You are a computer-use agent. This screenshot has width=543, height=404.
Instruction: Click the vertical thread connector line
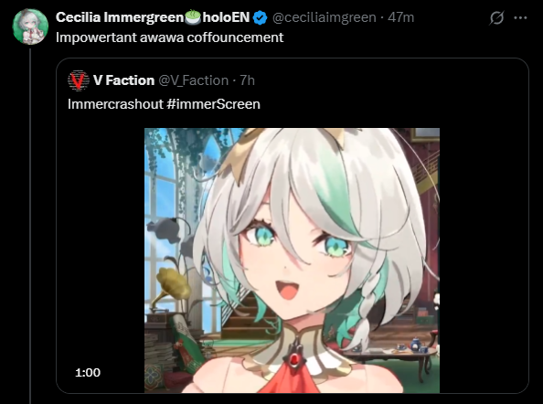coord(30,226)
